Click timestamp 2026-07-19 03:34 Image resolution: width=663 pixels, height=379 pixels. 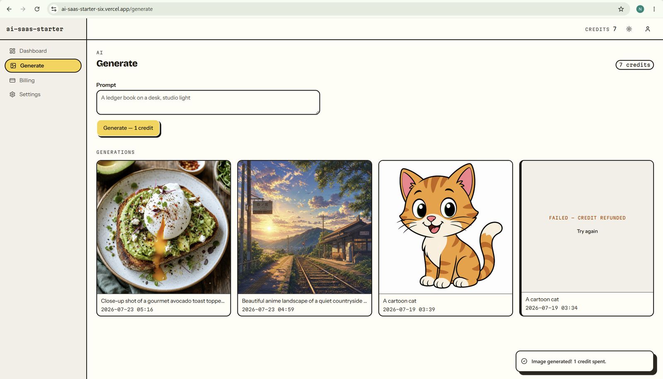(552, 308)
